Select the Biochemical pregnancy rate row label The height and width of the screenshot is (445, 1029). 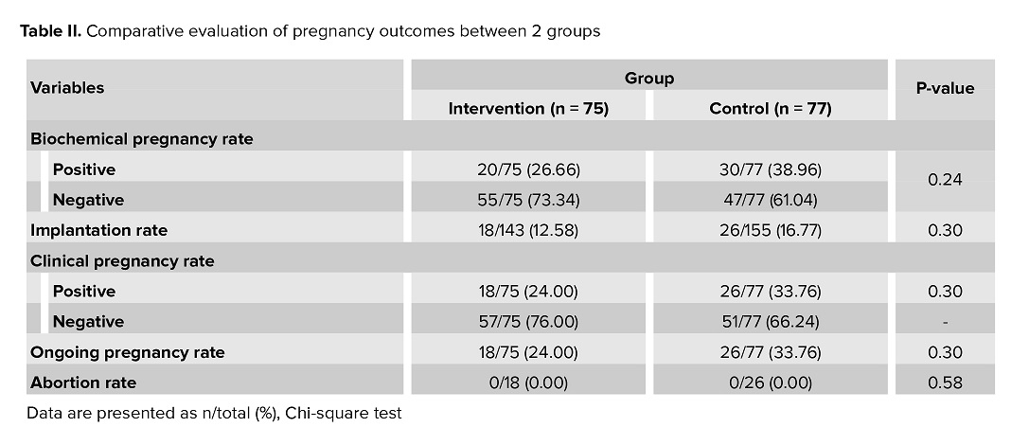[141, 138]
